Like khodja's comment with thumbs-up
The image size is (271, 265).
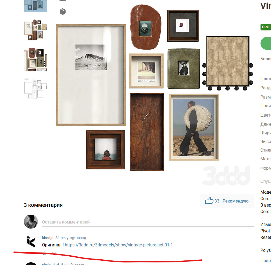pyautogui.click(x=44, y=253)
